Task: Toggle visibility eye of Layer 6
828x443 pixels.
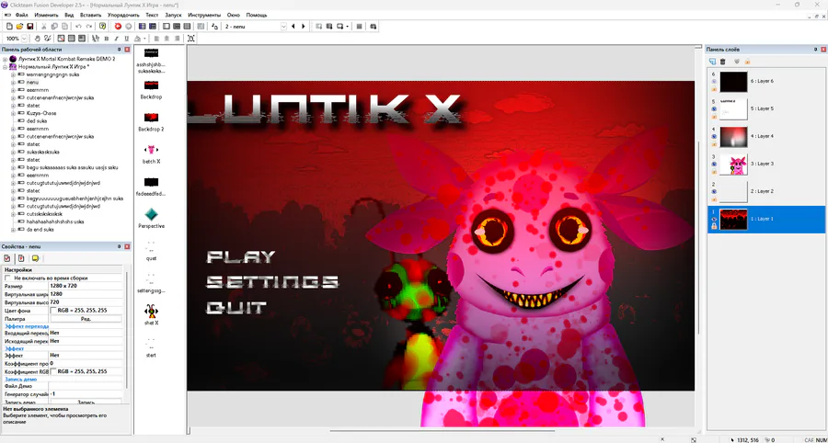Action: 713,82
